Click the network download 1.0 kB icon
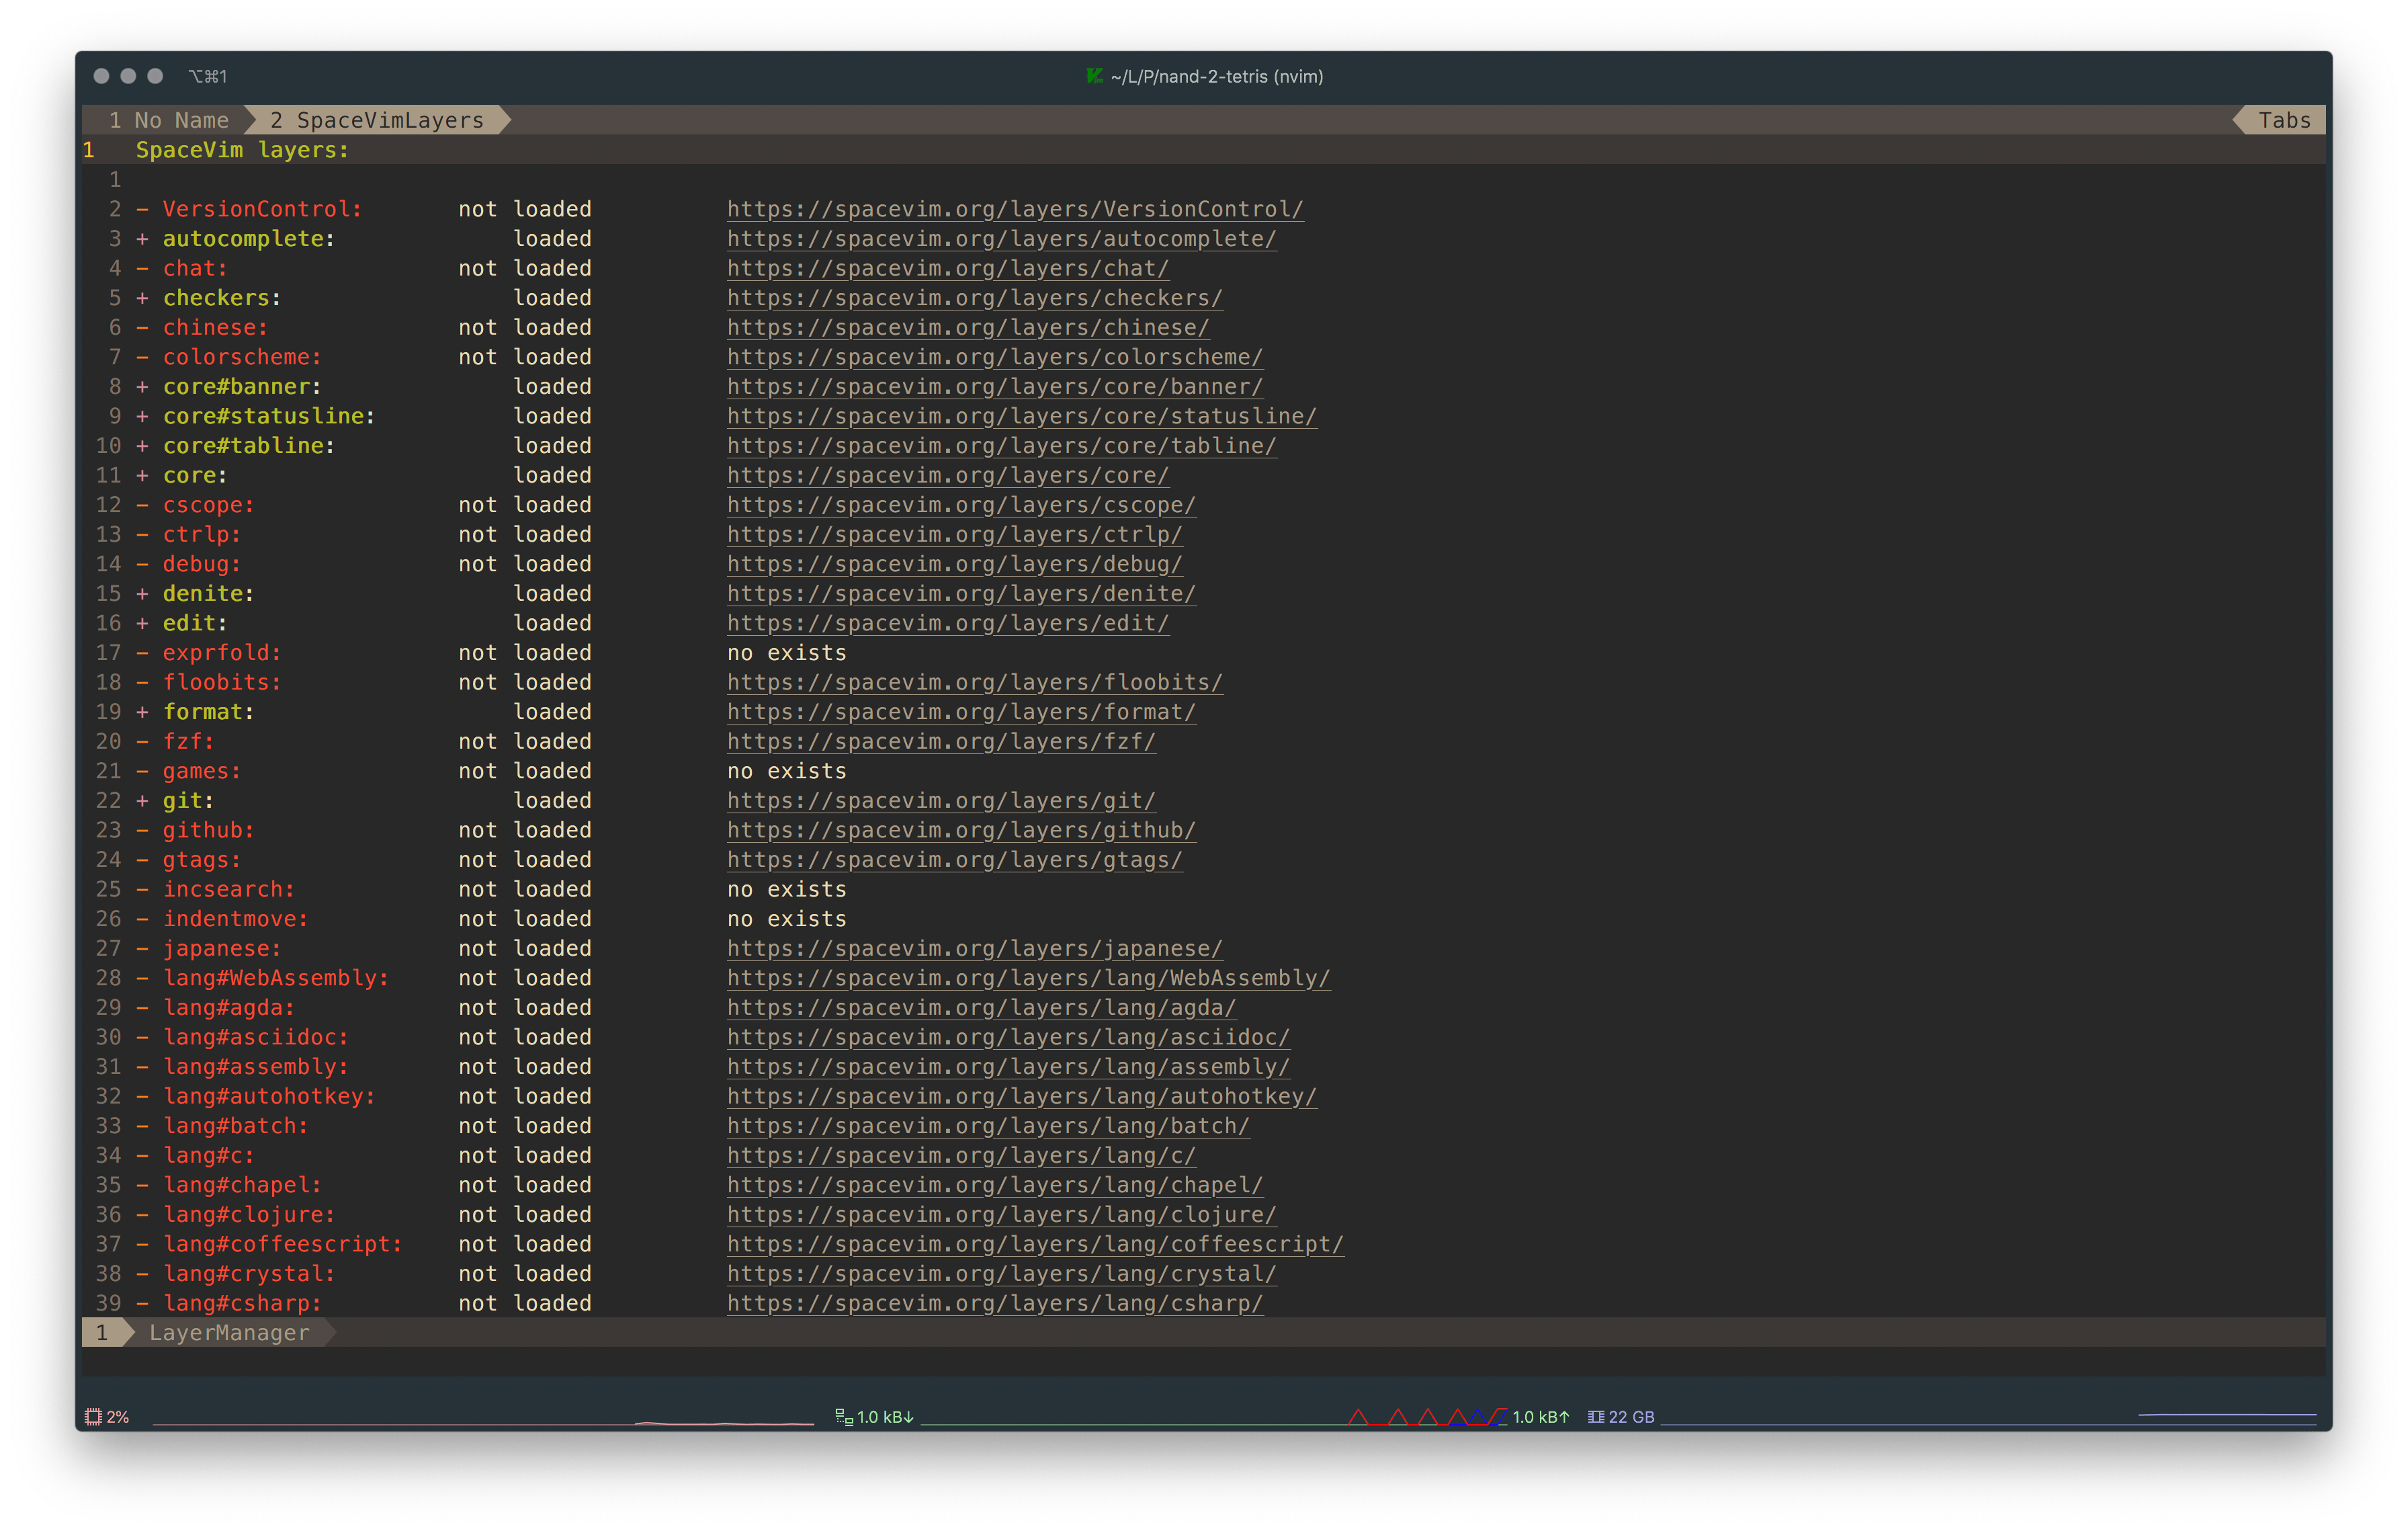Image resolution: width=2408 pixels, height=1531 pixels. (x=844, y=1416)
